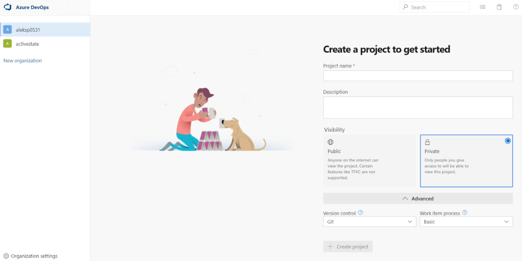The height and width of the screenshot is (261, 522).
Task: Select the Private visibility radio button
Action: [508, 141]
